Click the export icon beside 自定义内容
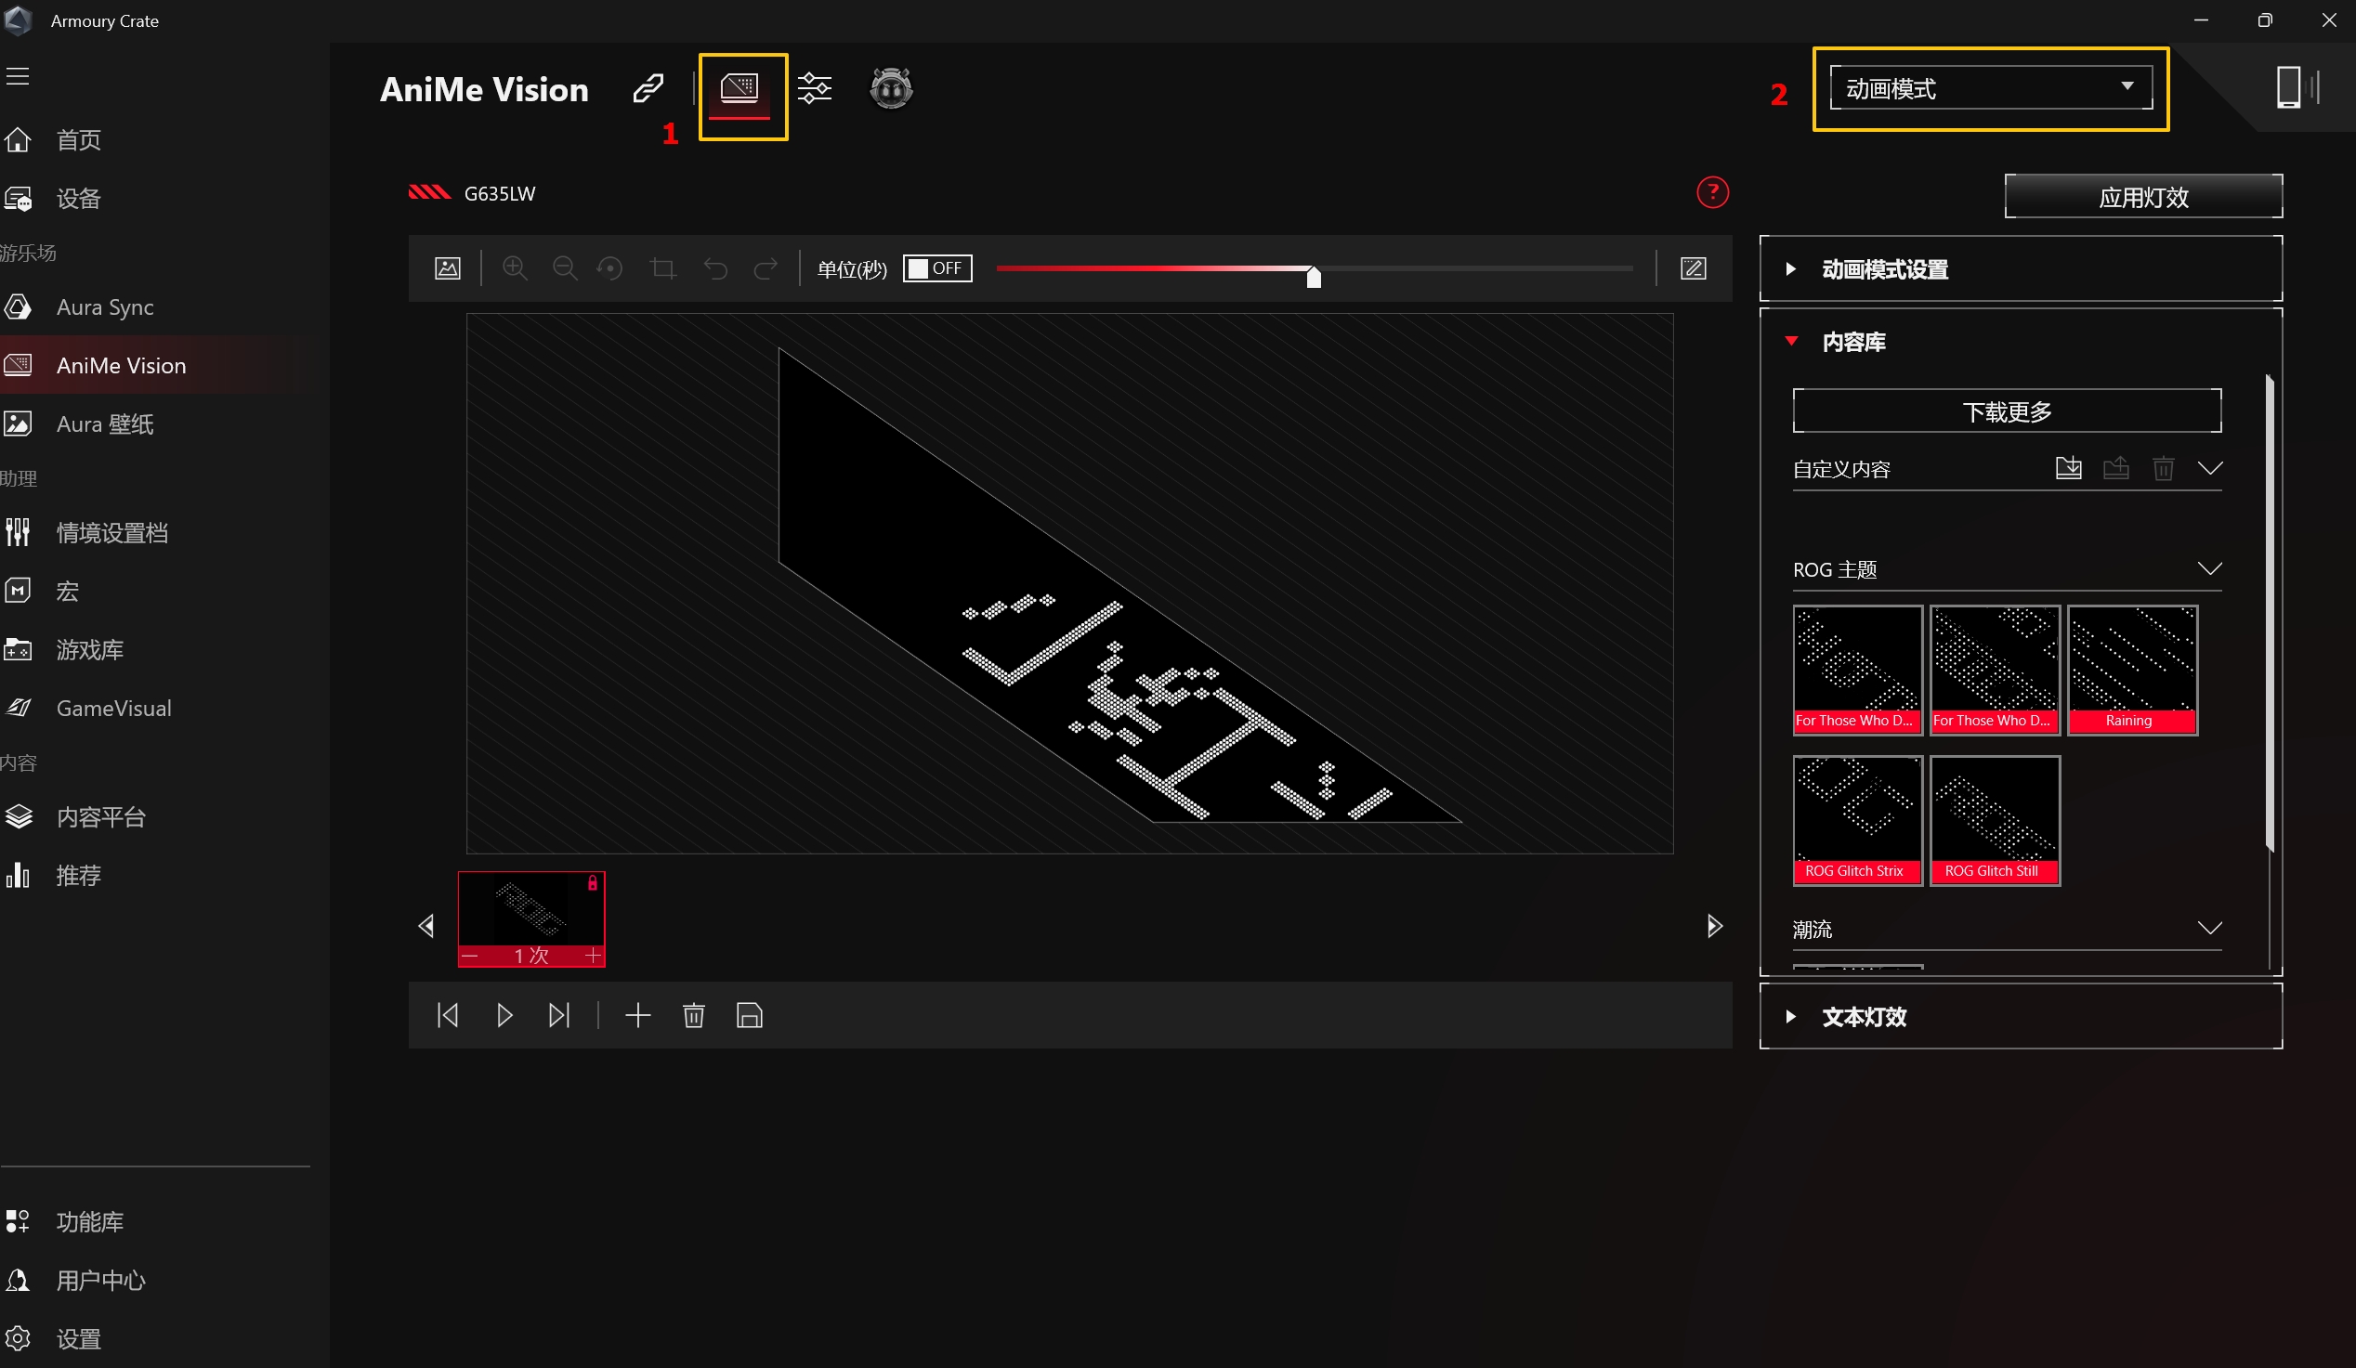This screenshot has height=1368, width=2356. (2115, 468)
